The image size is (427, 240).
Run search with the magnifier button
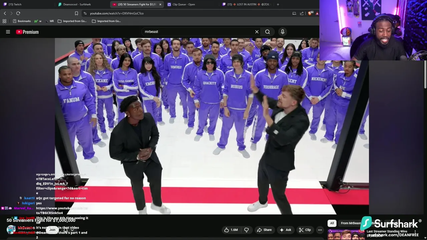268,32
